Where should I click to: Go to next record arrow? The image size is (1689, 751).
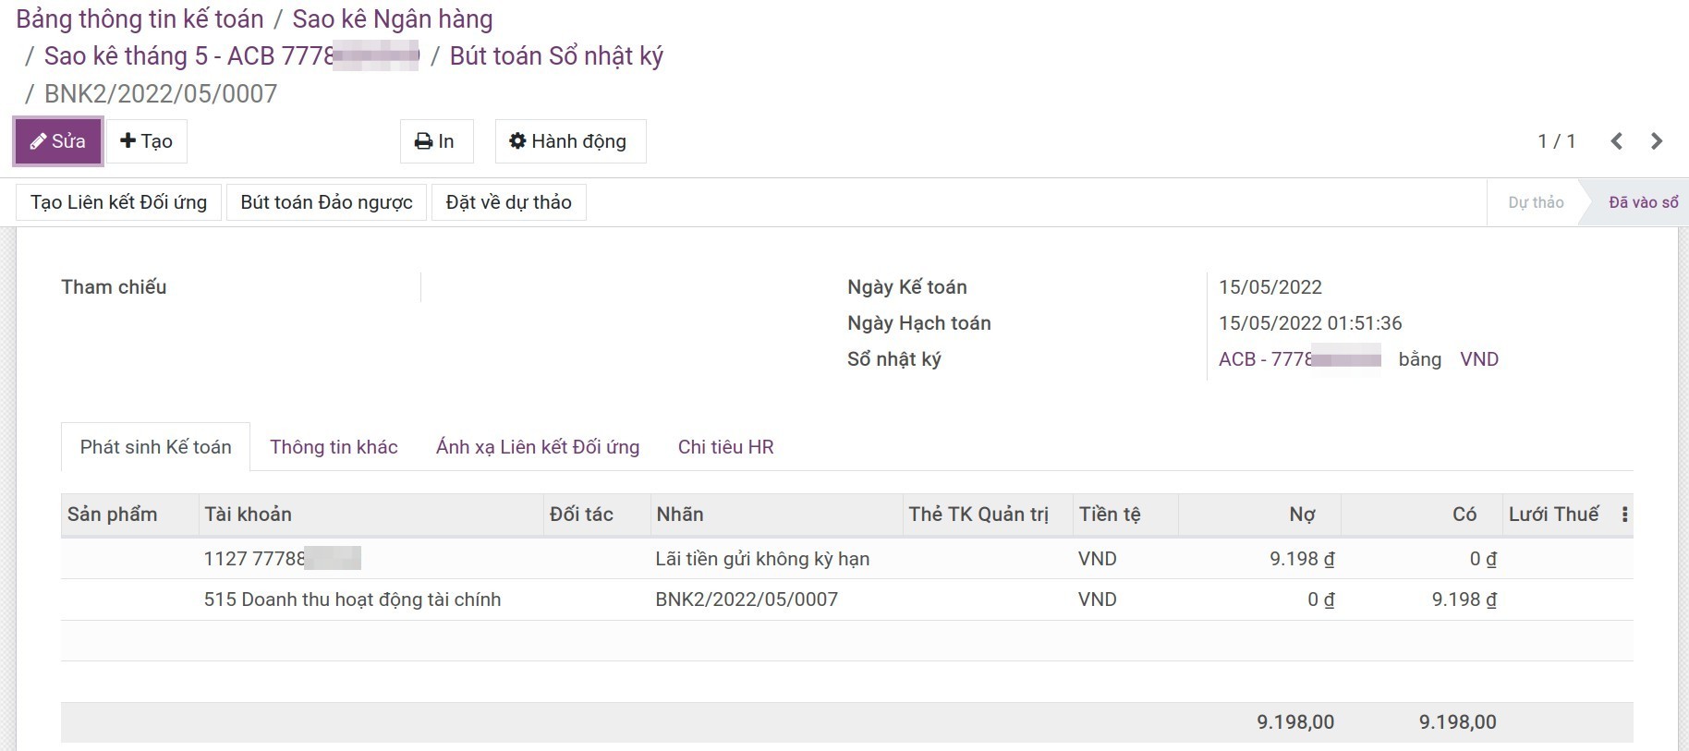tap(1656, 141)
